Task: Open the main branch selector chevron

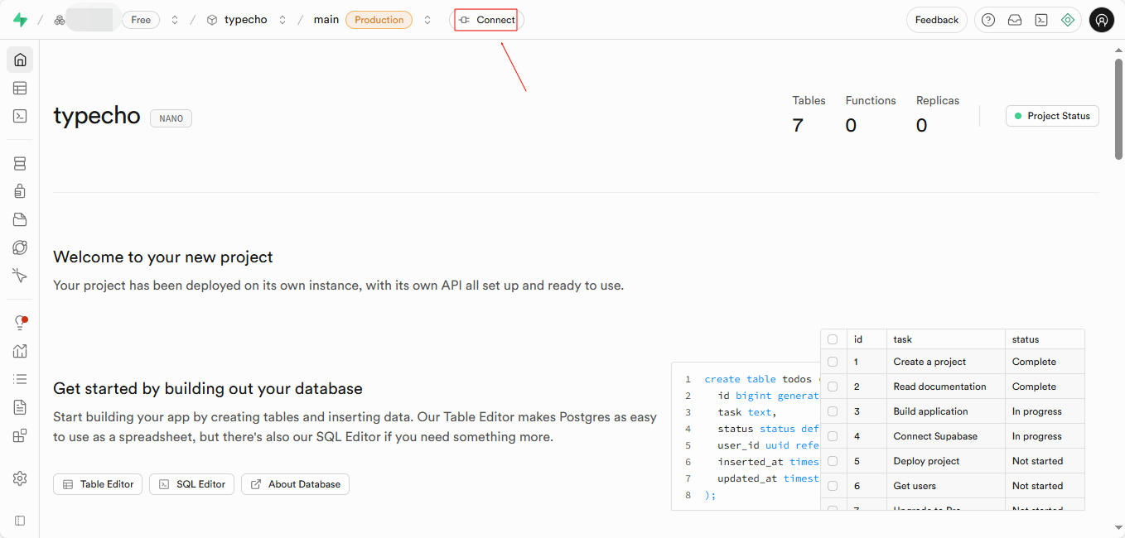Action: [427, 20]
